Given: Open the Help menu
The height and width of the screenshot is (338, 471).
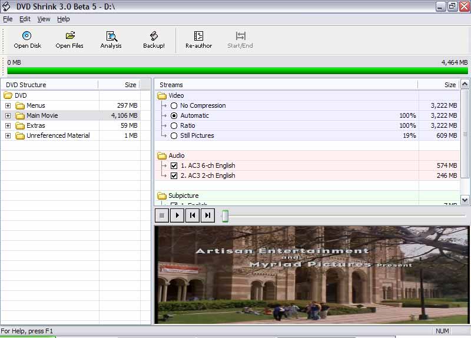Looking at the screenshot, I should (64, 19).
